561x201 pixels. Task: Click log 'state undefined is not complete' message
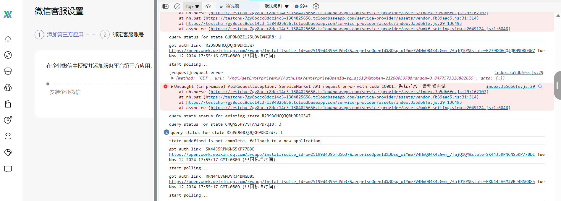(x=245, y=141)
